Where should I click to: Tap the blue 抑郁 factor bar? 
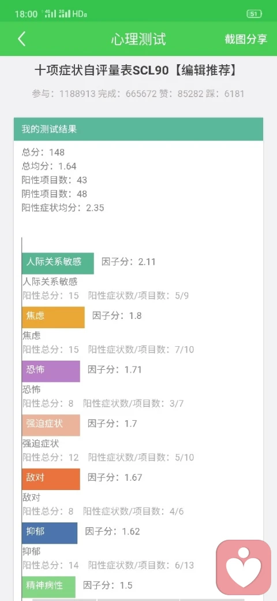pos(50,533)
